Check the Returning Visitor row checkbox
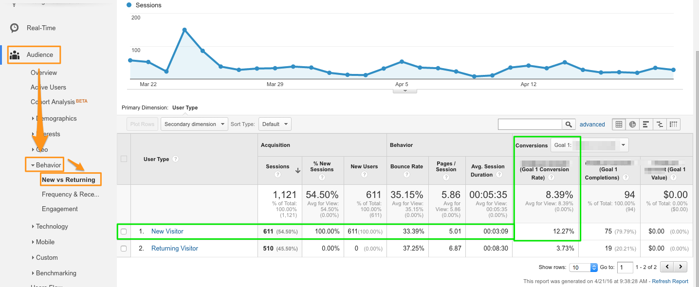The image size is (699, 287). coord(124,249)
